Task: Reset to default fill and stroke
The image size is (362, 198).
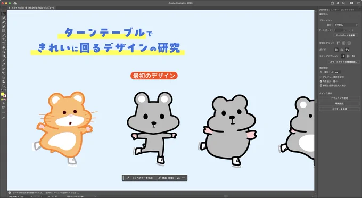Action: coord(2,90)
